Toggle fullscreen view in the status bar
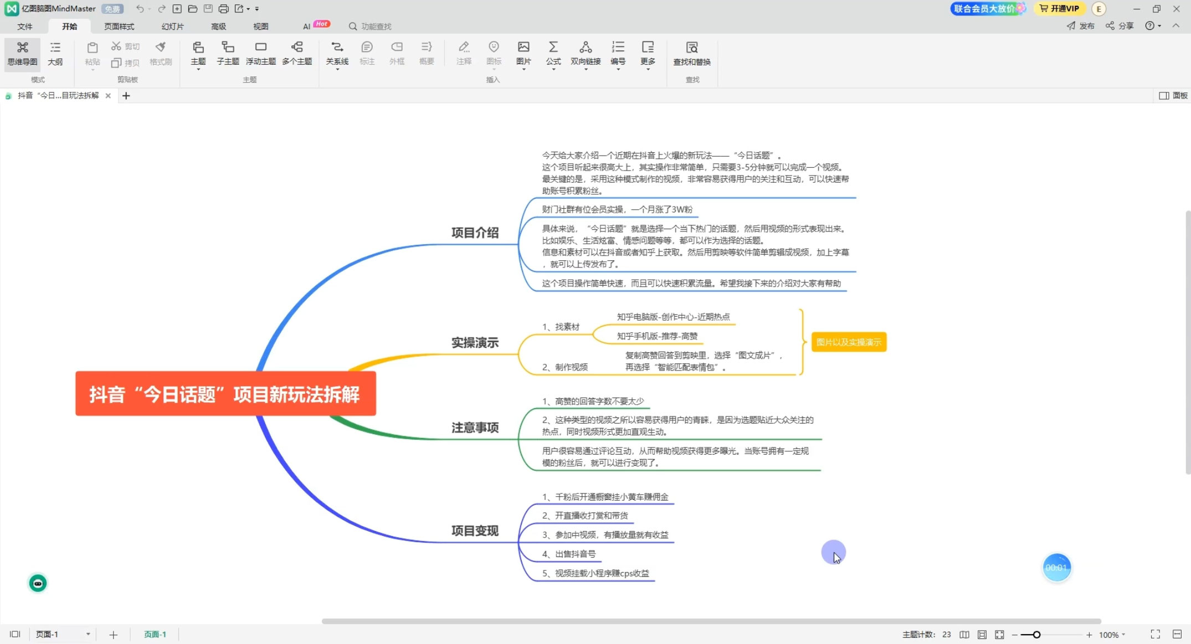 [x=1154, y=634]
